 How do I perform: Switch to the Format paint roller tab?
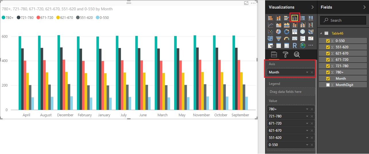pos(285,55)
